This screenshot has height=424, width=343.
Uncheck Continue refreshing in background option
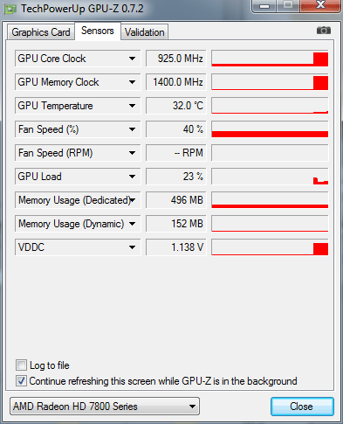pyautogui.click(x=21, y=381)
